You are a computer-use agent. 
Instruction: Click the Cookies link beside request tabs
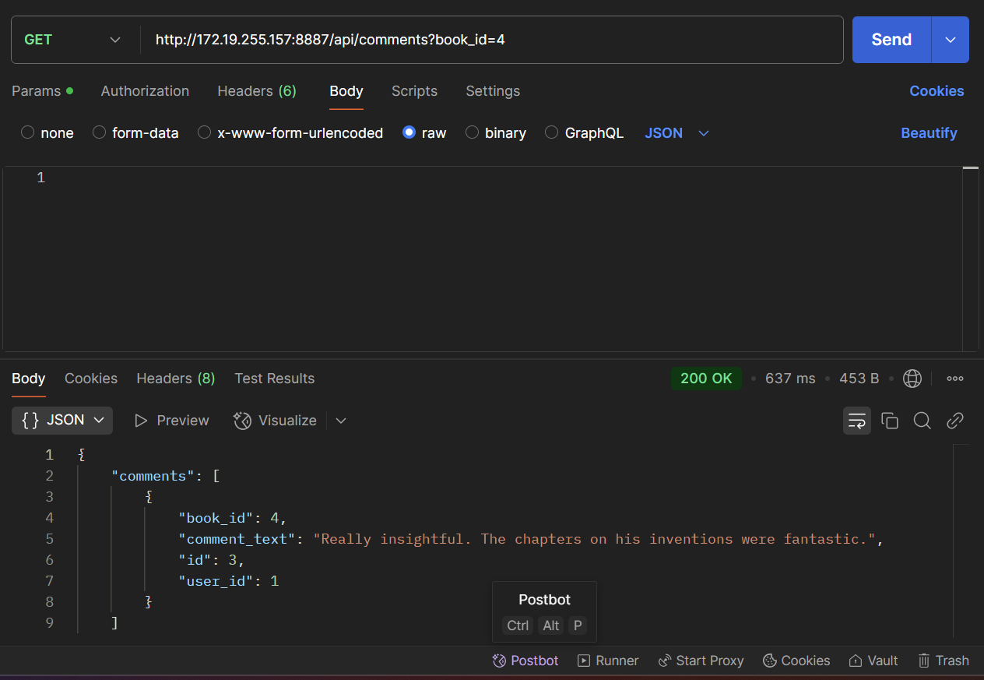coord(937,91)
